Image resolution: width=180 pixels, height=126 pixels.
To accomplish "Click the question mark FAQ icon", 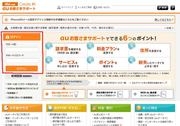I will click(x=76, y=8).
